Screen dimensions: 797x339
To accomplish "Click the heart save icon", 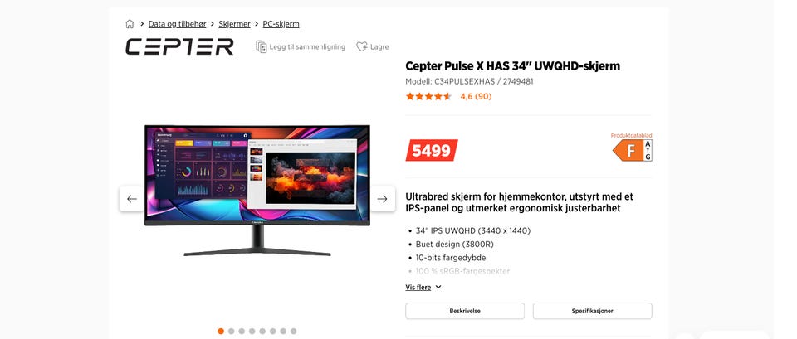I will tap(361, 46).
